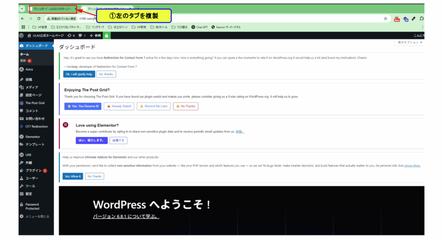Viewport: 443px width, 242px height.
Task: Open the ユーザー users menu
Action: tap(36, 178)
